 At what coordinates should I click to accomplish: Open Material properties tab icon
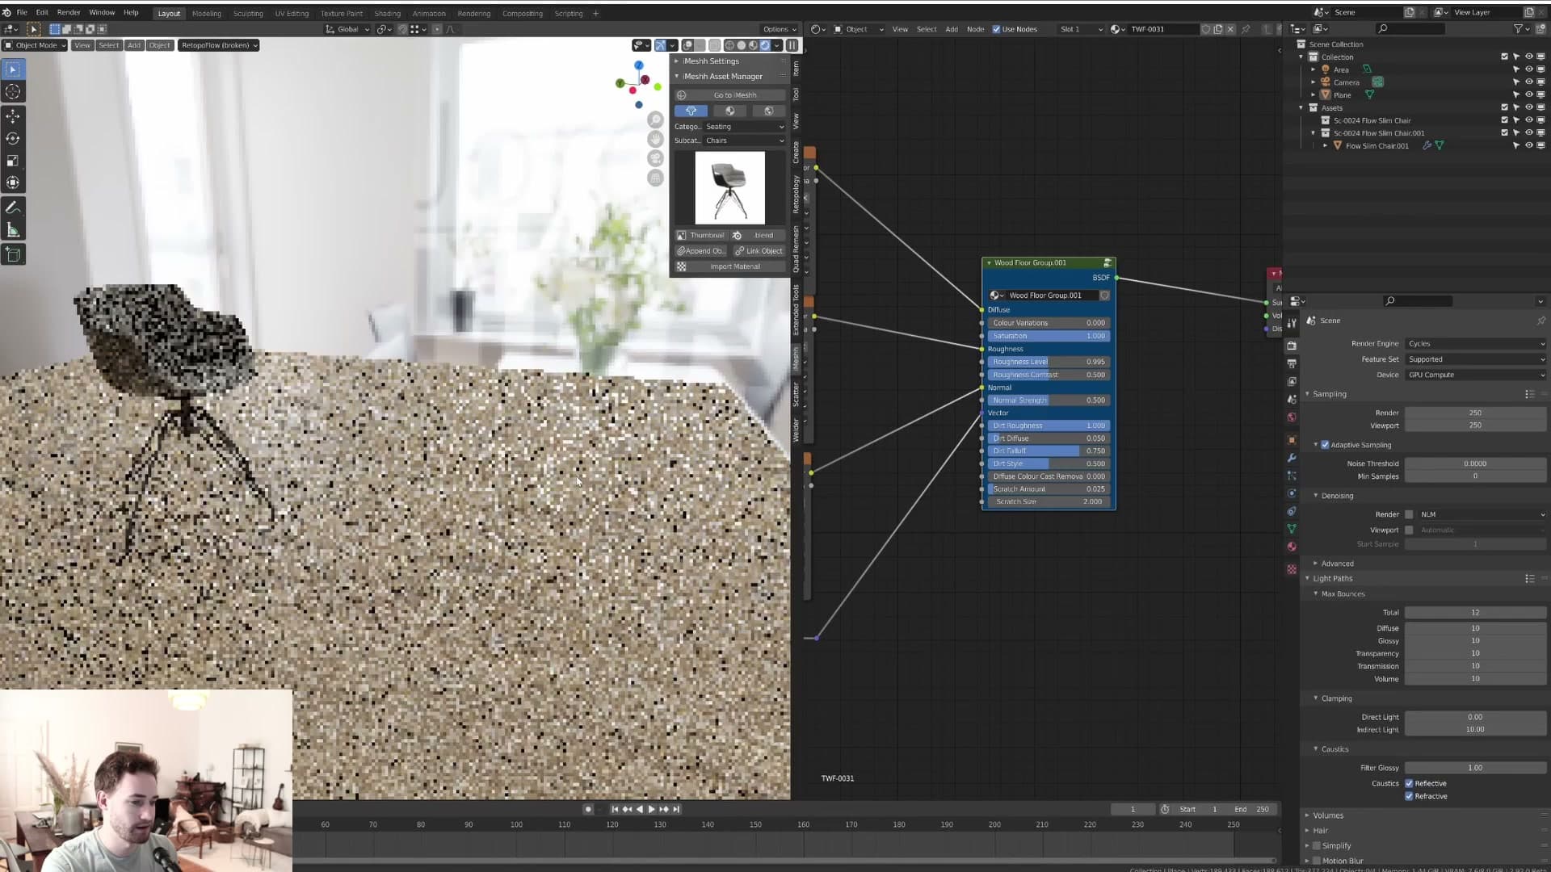coord(1292,547)
